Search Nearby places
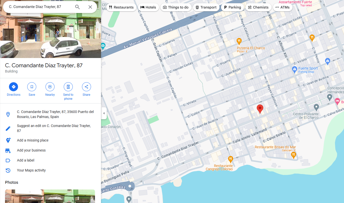Viewport: 344px width, 203px height. coord(50,87)
